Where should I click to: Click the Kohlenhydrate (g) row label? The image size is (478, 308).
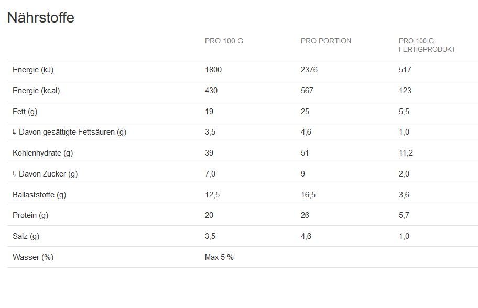pyautogui.click(x=42, y=153)
